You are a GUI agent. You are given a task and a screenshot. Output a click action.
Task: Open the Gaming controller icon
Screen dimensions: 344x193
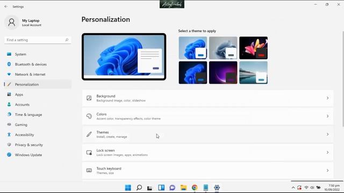(9, 124)
